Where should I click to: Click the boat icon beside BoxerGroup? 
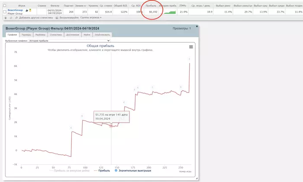pyautogui.click(x=27, y=10)
